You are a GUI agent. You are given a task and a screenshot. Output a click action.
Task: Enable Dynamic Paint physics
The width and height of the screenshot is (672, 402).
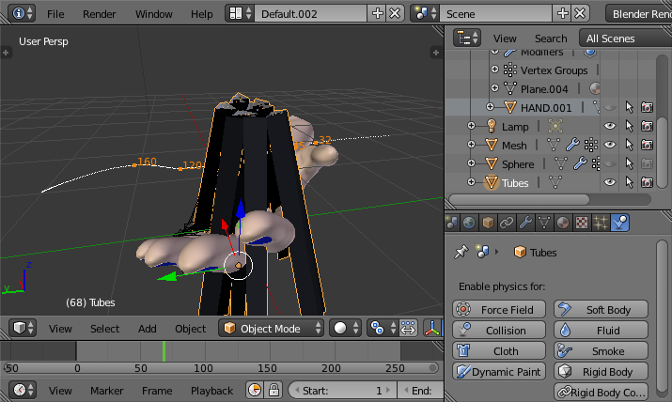coord(499,372)
